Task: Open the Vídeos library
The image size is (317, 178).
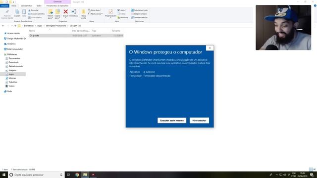Action: (10, 86)
